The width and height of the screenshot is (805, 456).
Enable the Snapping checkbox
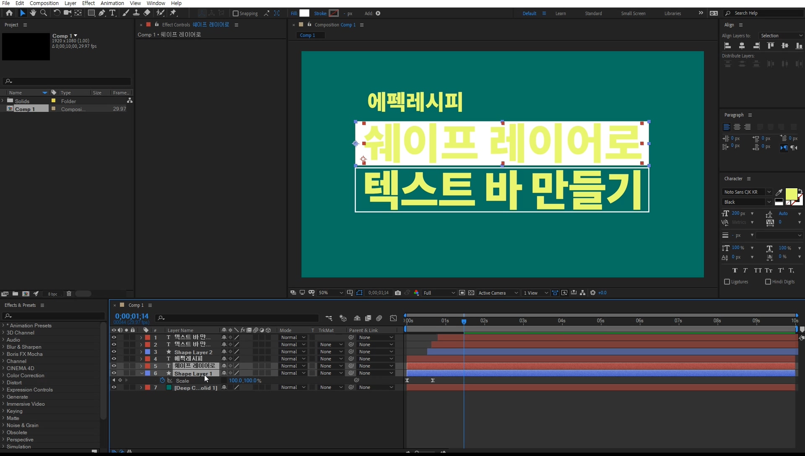click(236, 13)
